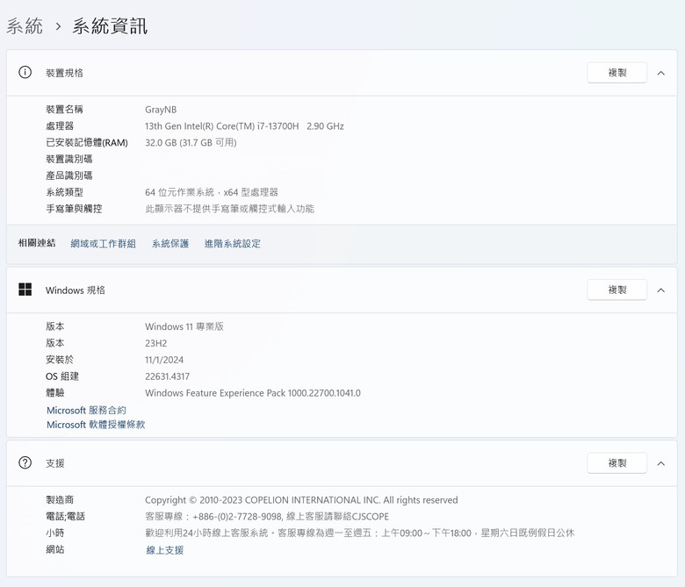Select COPELION INTERNATIONAL copyright text

(x=301, y=500)
